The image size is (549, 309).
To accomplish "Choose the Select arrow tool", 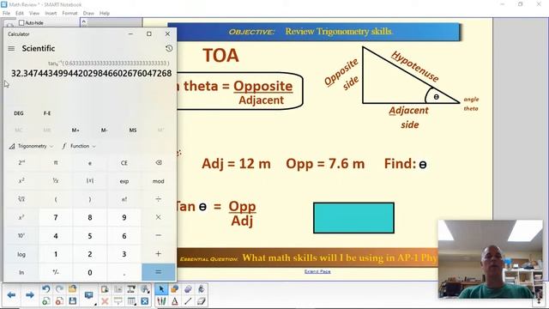I will [x=161, y=289].
